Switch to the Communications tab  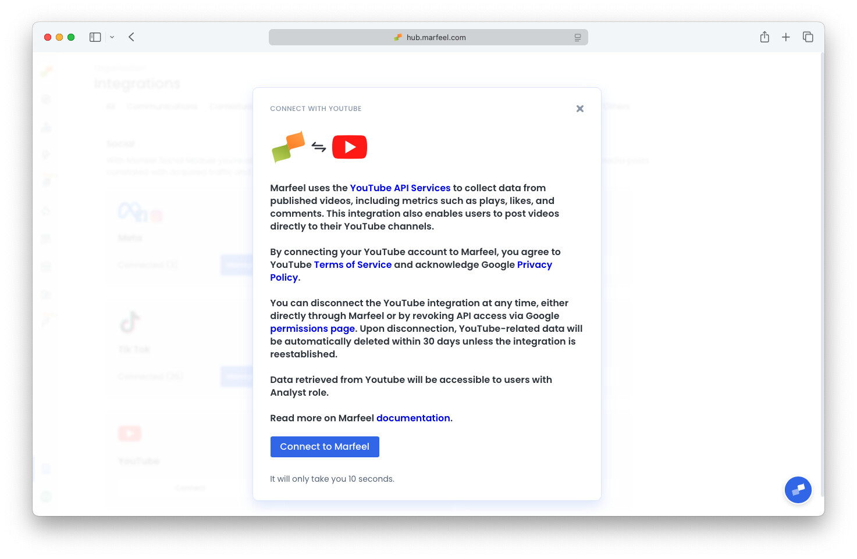click(x=162, y=106)
